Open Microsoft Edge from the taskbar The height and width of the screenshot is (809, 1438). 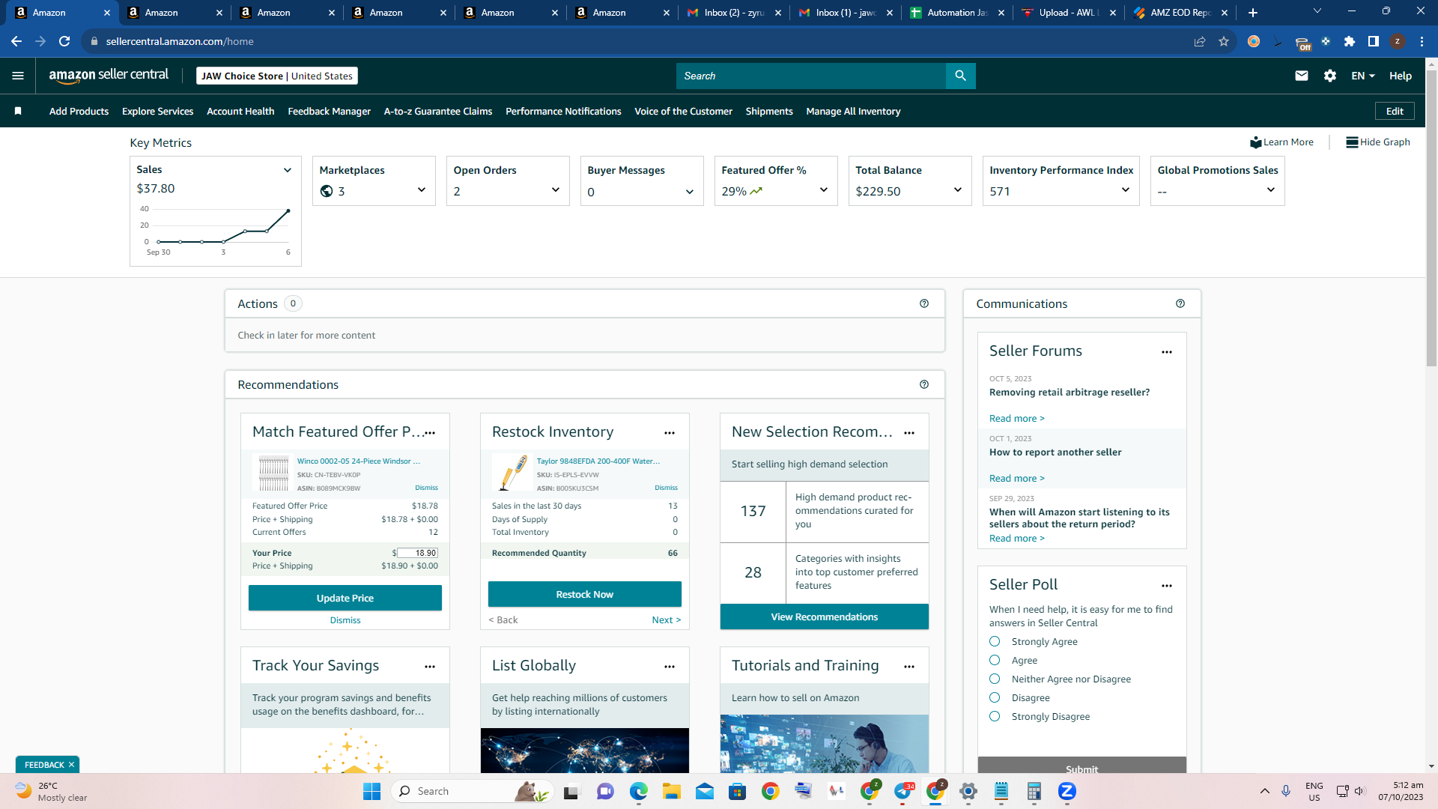point(638,791)
